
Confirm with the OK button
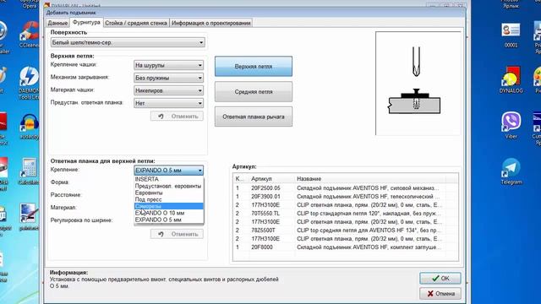click(x=440, y=278)
